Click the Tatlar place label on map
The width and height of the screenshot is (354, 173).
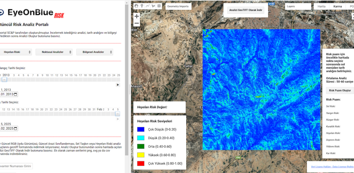188,66
